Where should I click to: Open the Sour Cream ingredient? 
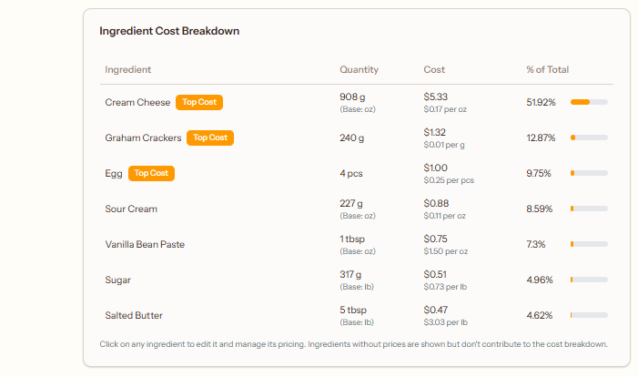[x=131, y=209]
